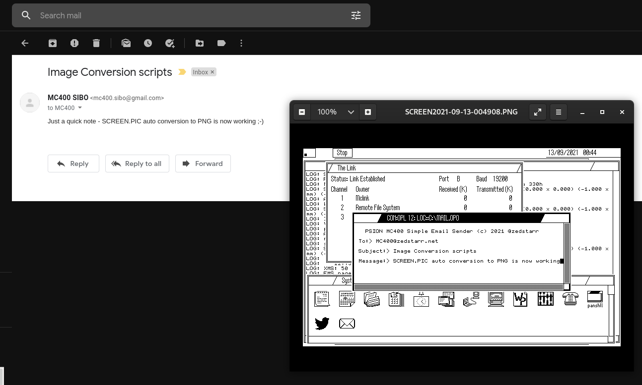This screenshot has height=385, width=642.
Task: Expand recipient details arrow next to MC400
Action: point(80,108)
